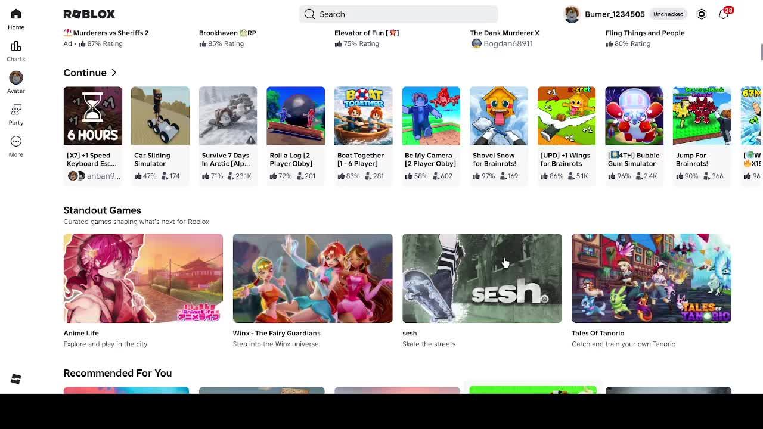This screenshot has width=763, height=429.
Task: Click the Roblox logo in header
Action: (x=89, y=14)
